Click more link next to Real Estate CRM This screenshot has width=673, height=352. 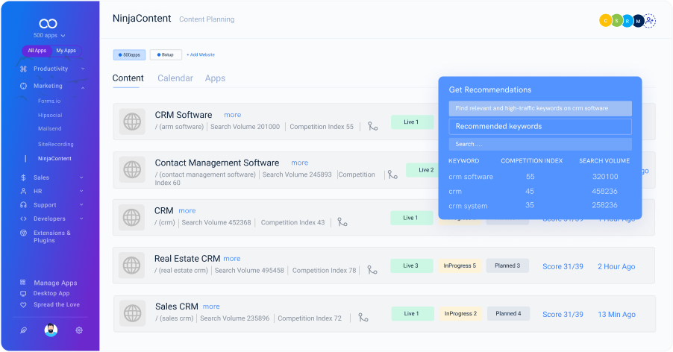pos(231,259)
